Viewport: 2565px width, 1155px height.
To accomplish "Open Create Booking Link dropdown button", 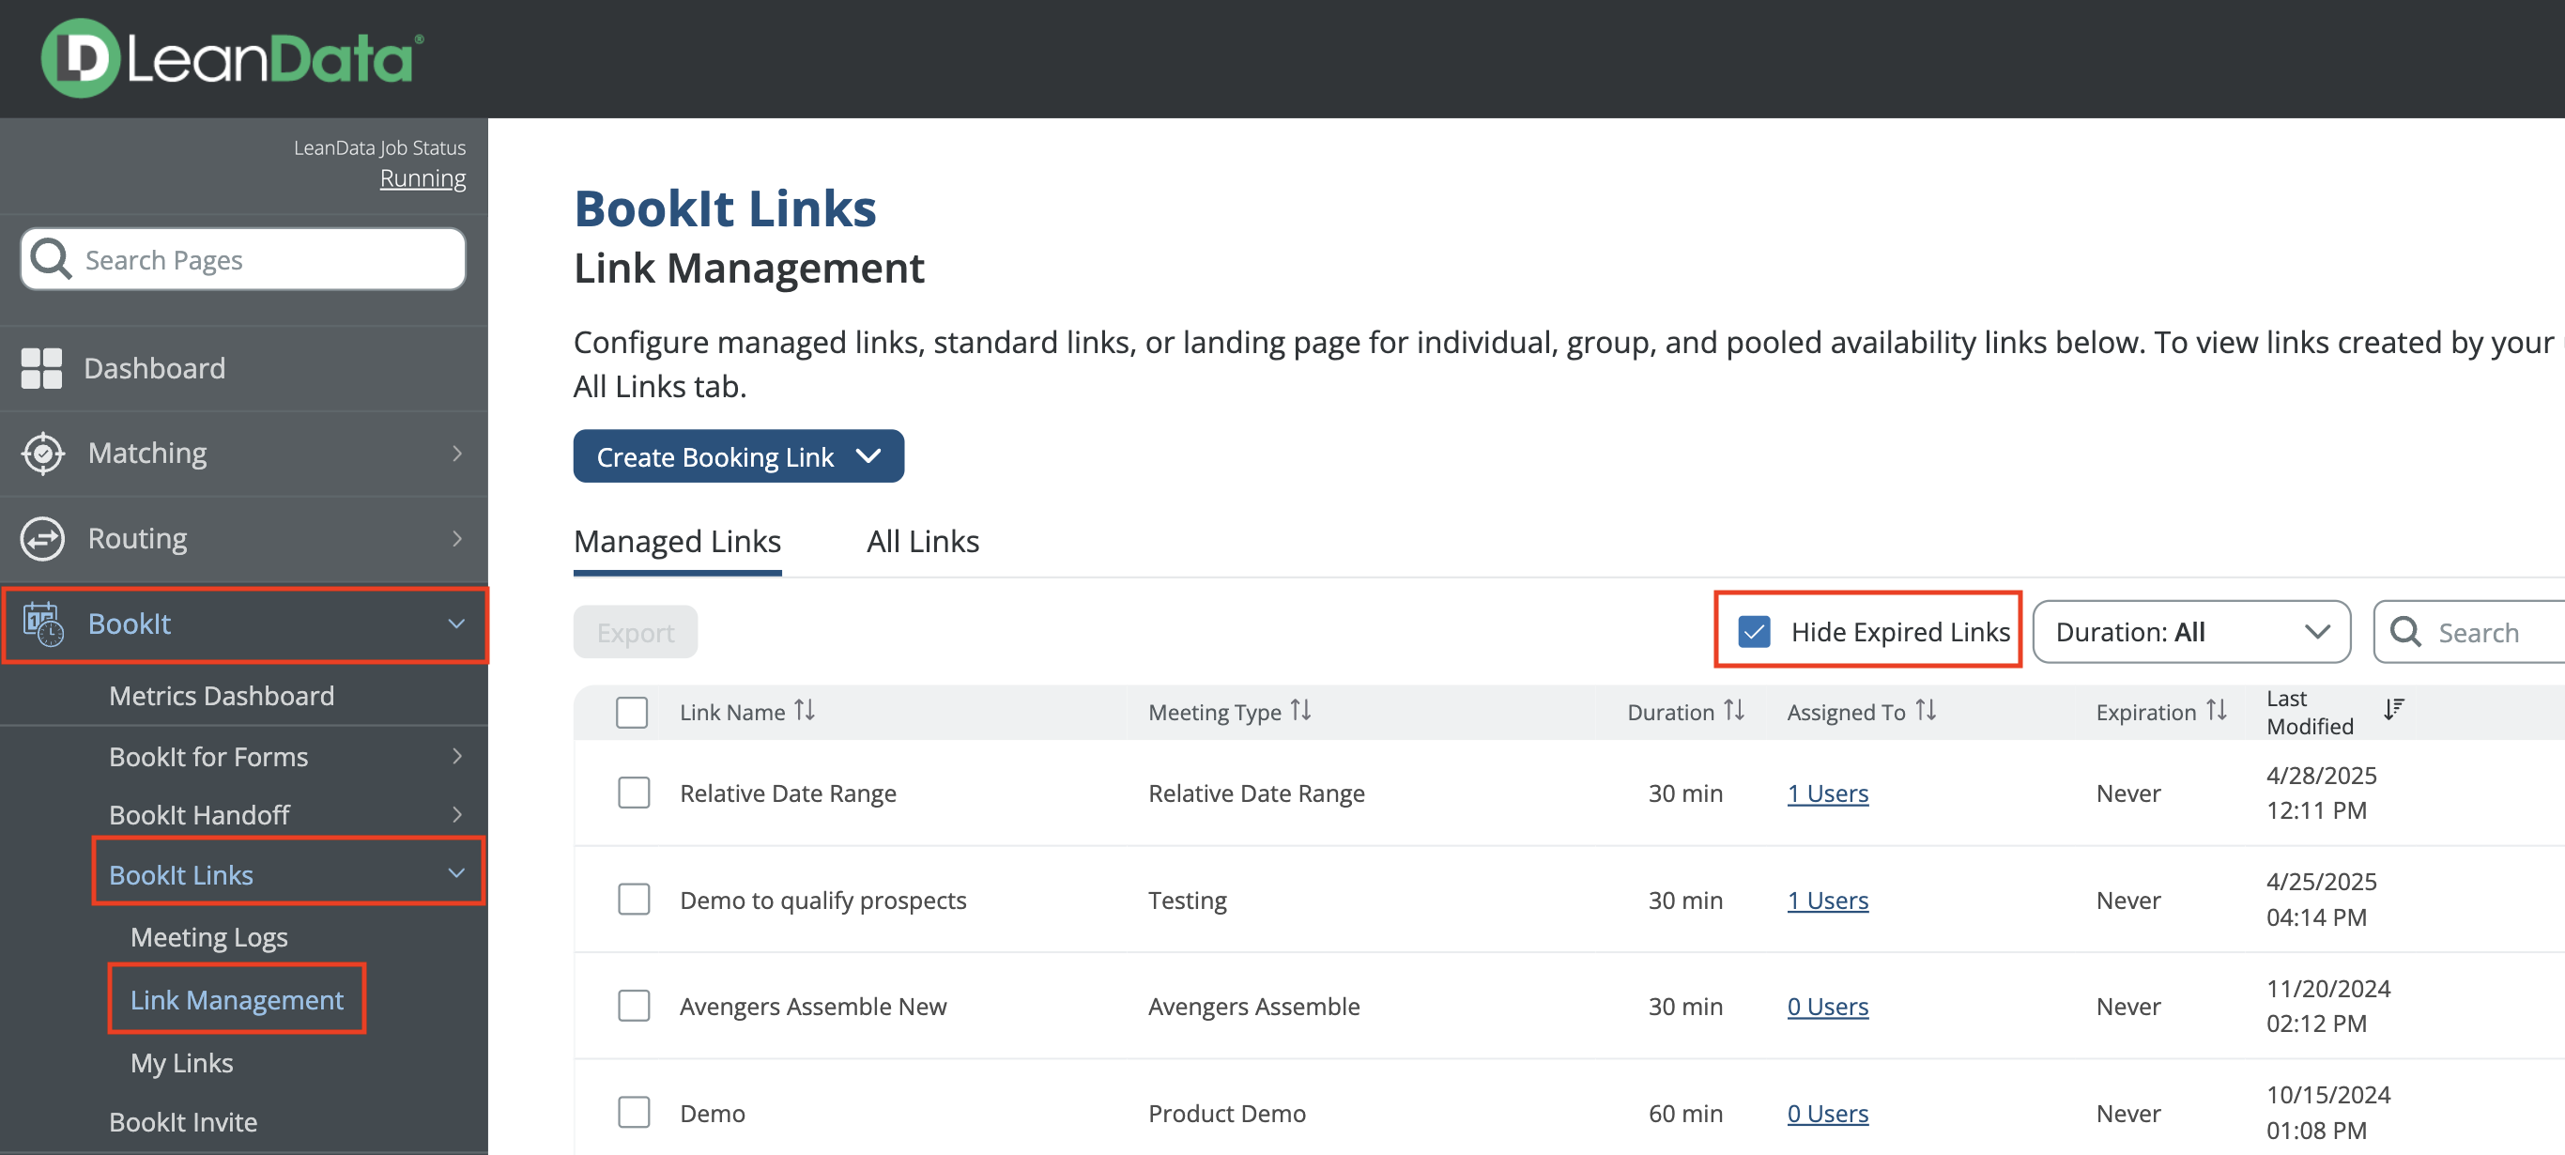I will [x=738, y=457].
